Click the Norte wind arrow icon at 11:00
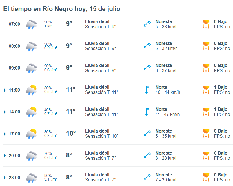233x186 pixels. coord(147,90)
